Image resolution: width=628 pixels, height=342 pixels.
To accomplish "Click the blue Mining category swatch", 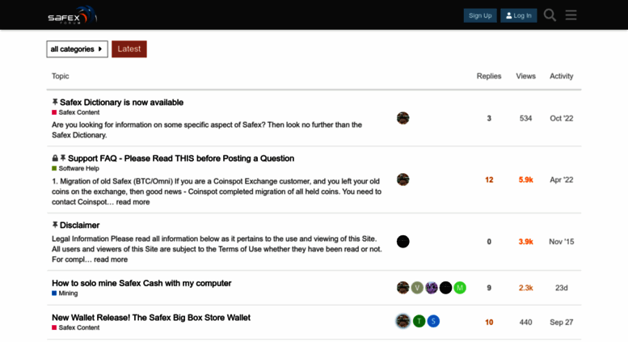I will tap(54, 293).
